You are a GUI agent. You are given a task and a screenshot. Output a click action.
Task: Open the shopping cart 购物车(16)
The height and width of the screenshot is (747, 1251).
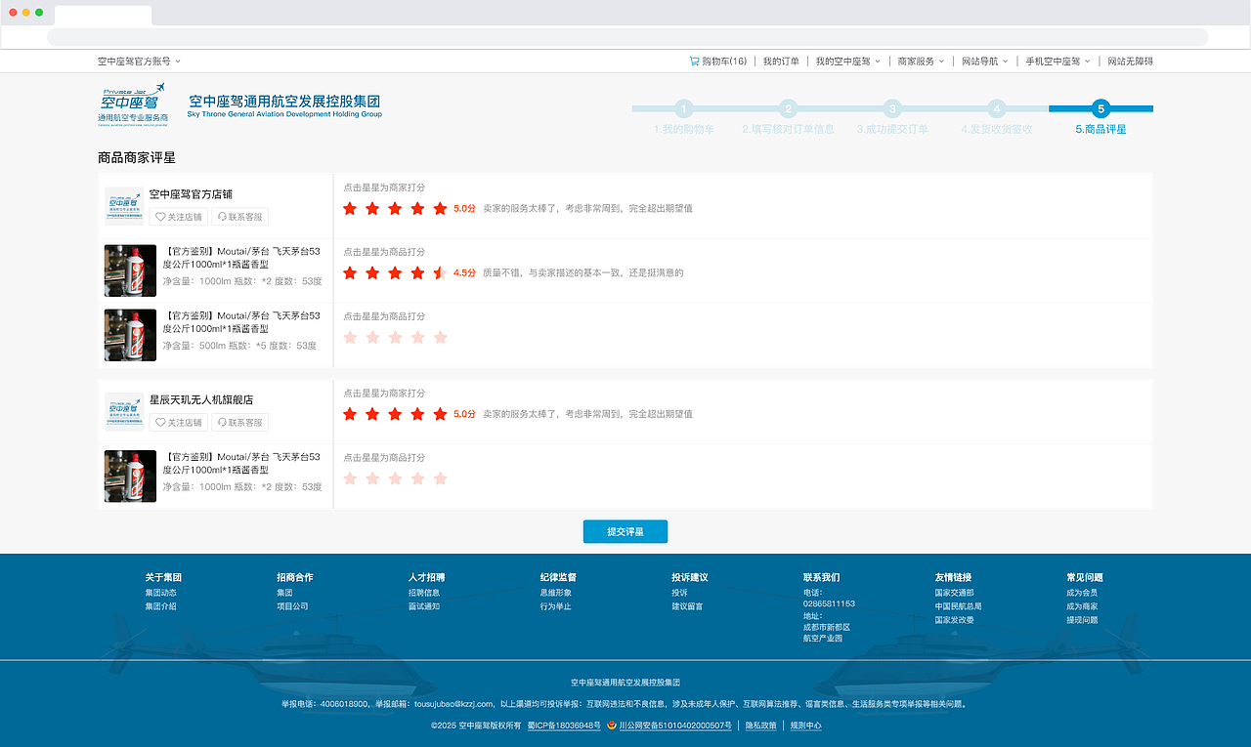tap(718, 61)
